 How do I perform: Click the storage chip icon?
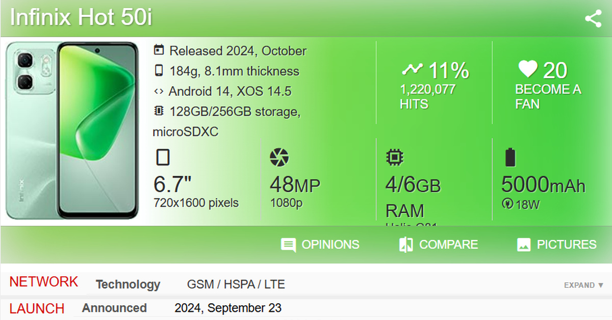click(159, 111)
